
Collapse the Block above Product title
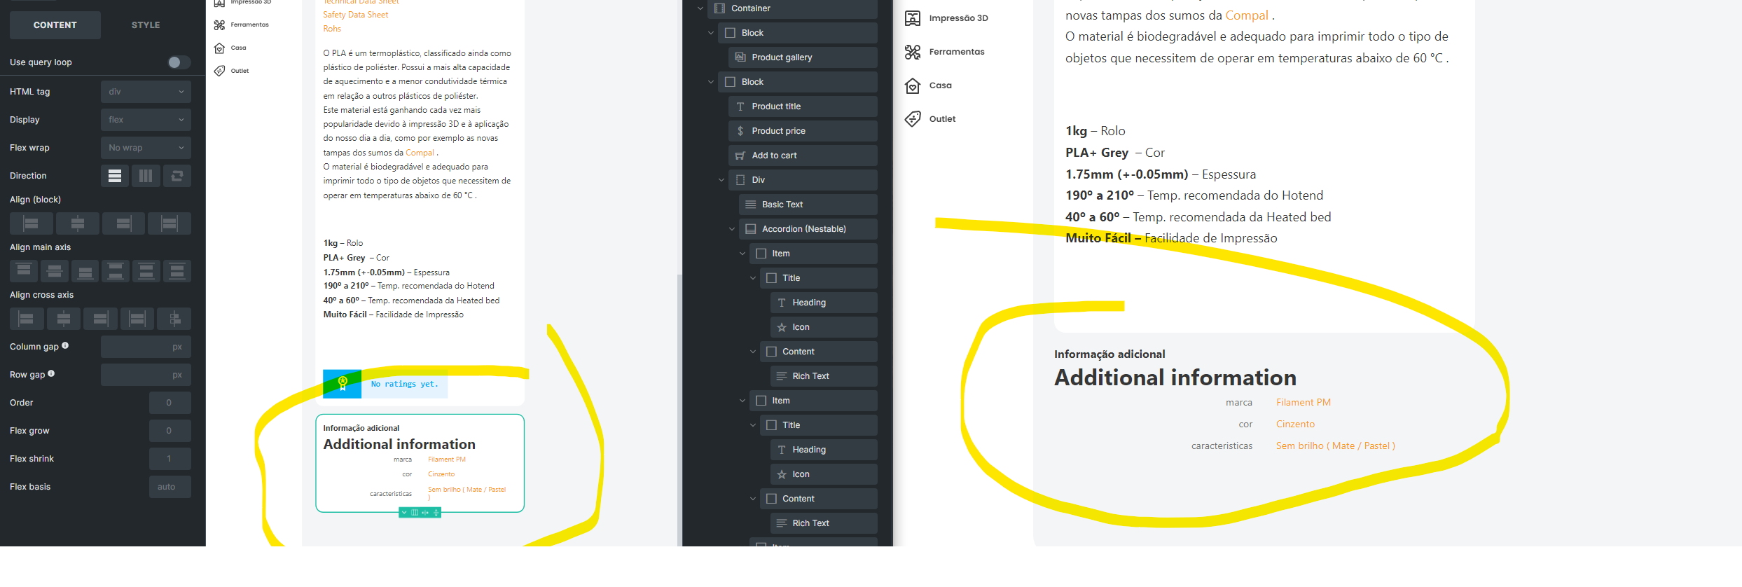(x=711, y=82)
